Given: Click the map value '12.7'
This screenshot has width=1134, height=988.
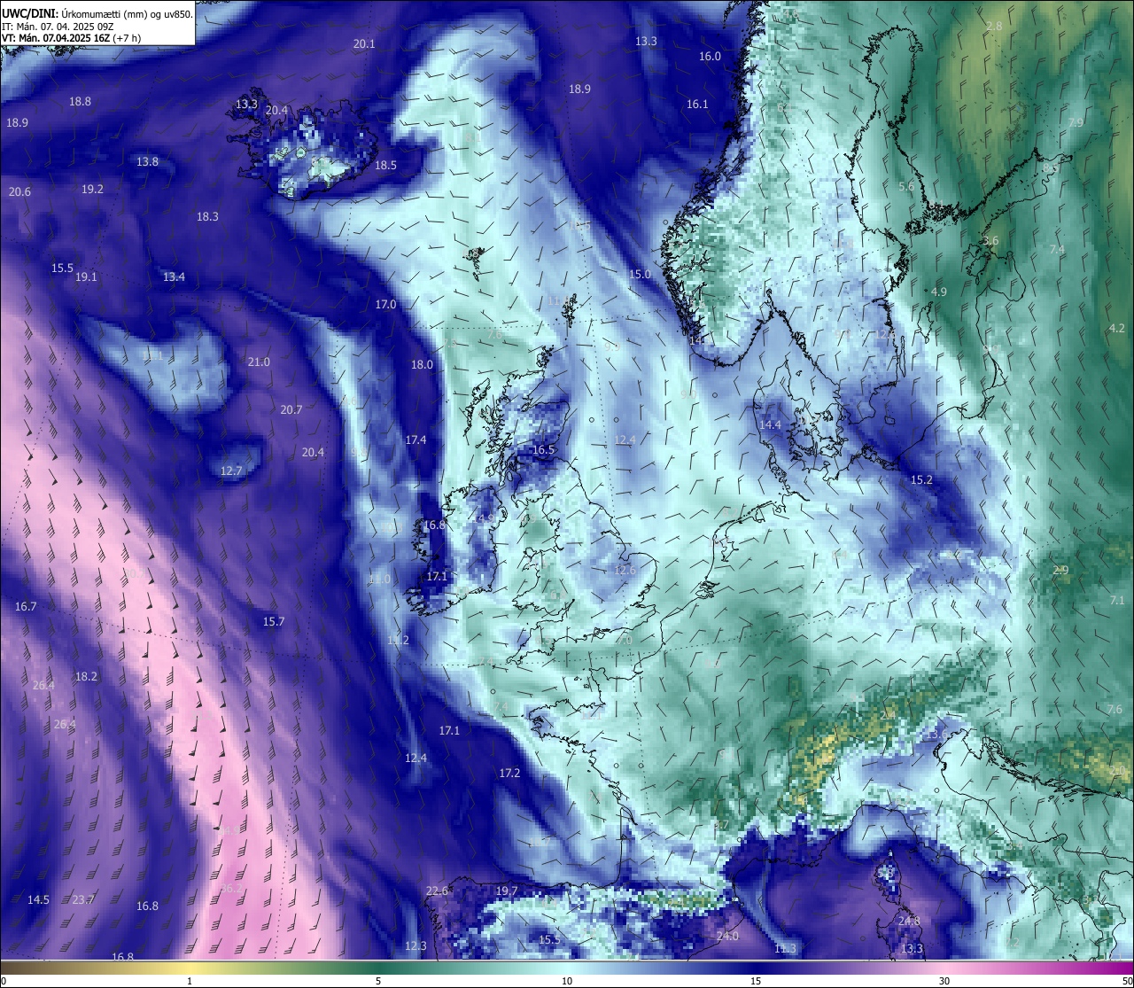Looking at the screenshot, I should tap(231, 471).
